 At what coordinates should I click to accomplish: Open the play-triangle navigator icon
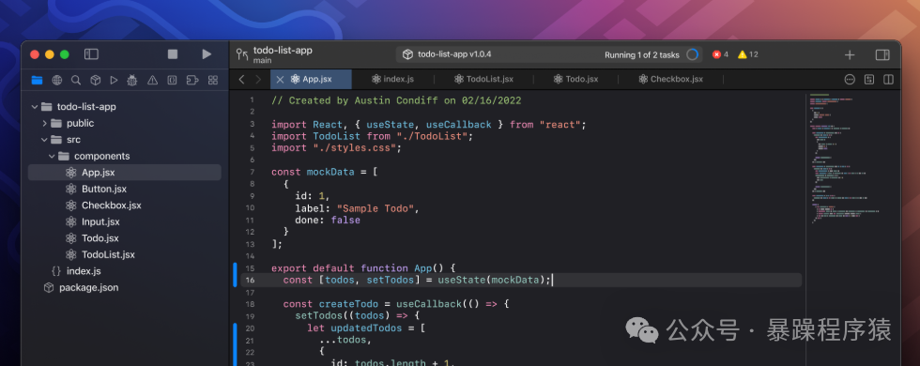click(114, 81)
